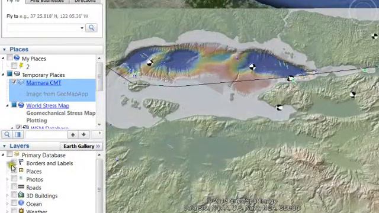
Task: Click the Borders and Labels flag icon
Action: click(21, 162)
